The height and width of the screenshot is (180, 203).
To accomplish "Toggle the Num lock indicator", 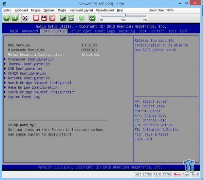I will coord(177,174).
